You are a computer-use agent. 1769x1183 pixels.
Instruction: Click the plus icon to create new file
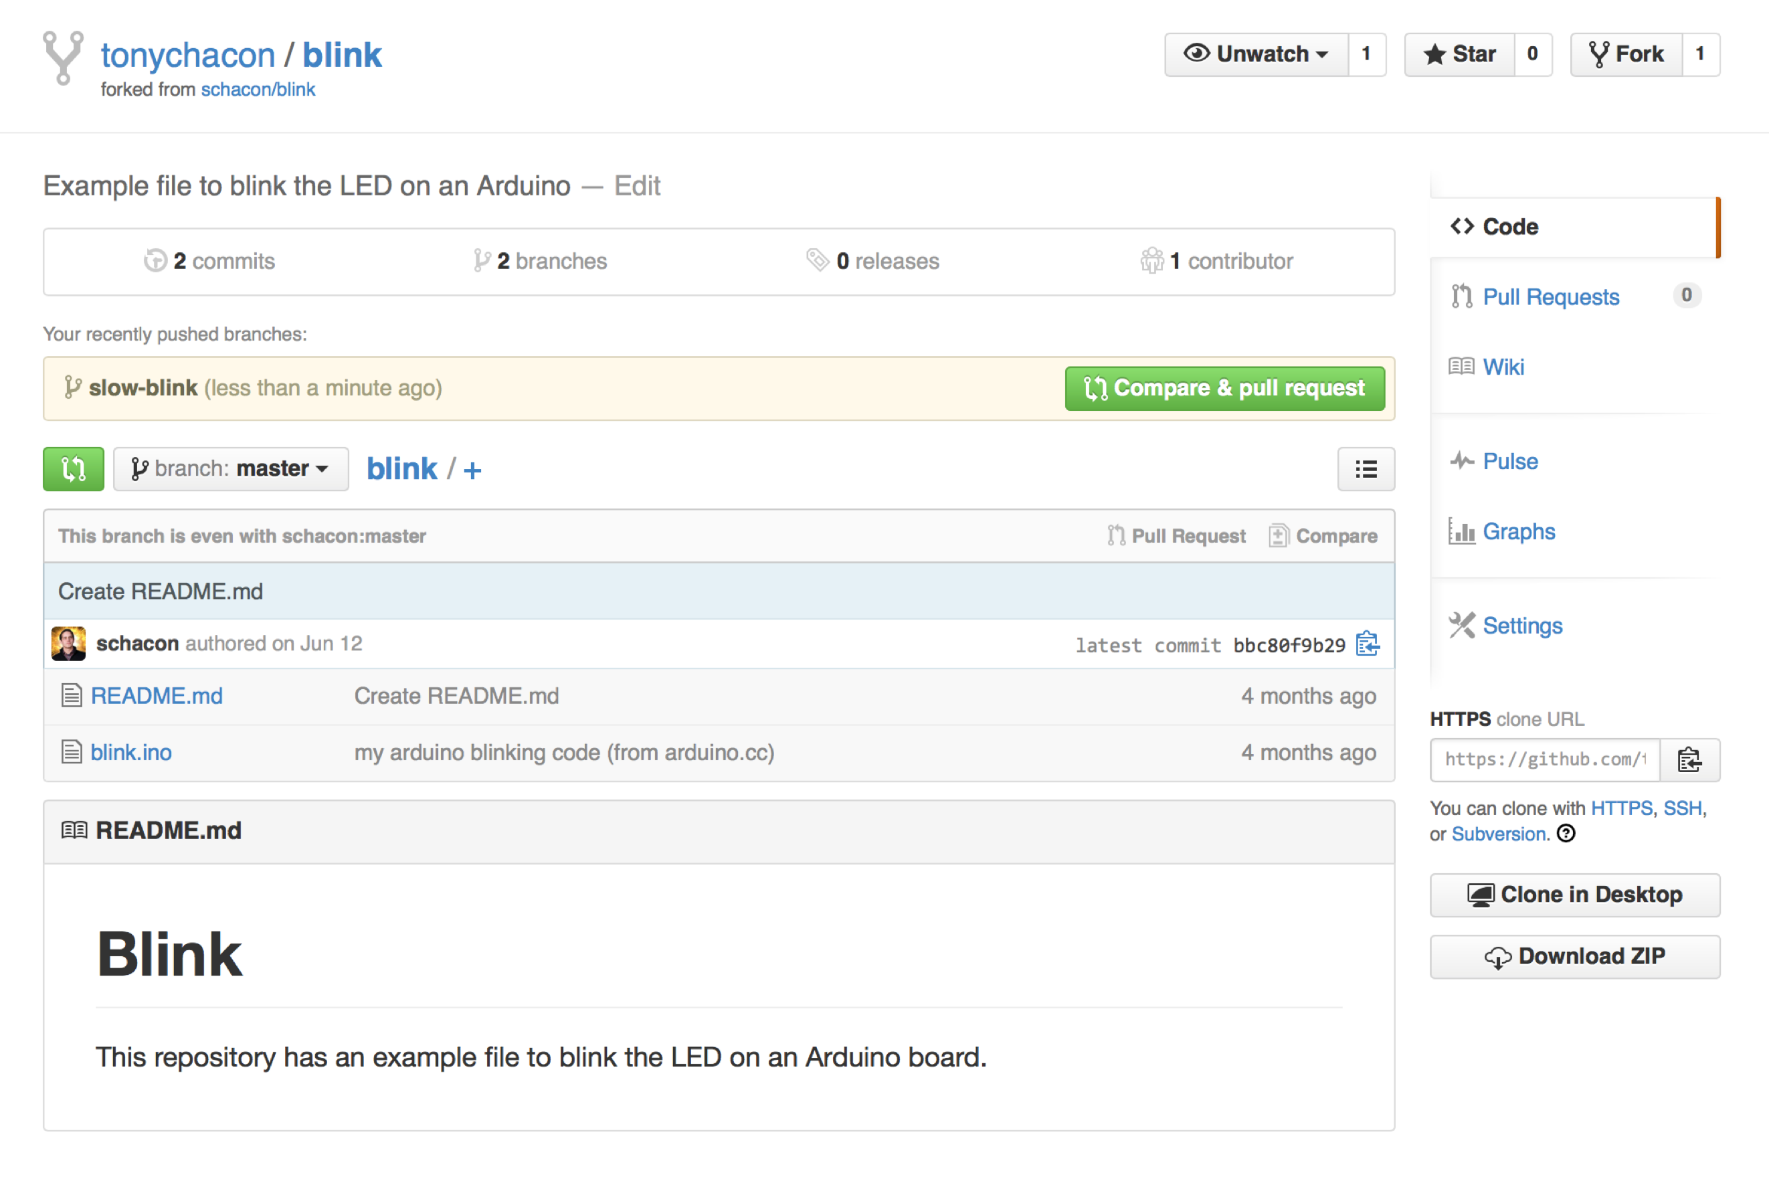(473, 471)
